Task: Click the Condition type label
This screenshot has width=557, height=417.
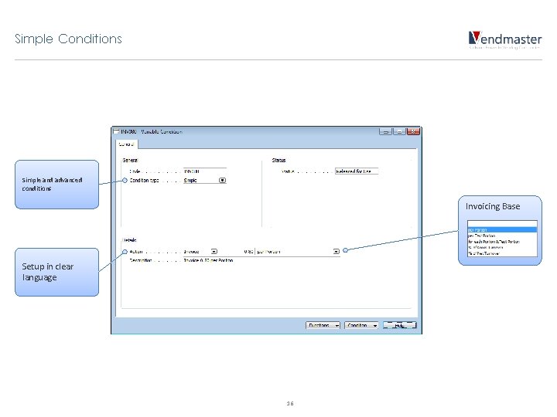Action: (x=144, y=181)
